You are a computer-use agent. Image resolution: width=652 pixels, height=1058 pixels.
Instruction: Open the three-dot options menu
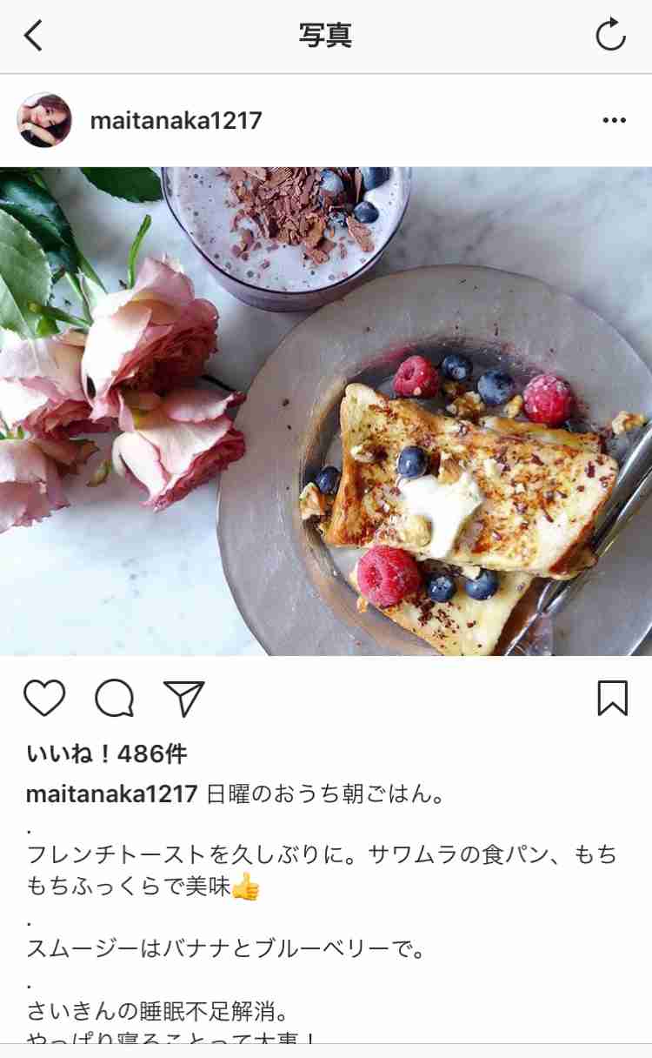pos(614,121)
